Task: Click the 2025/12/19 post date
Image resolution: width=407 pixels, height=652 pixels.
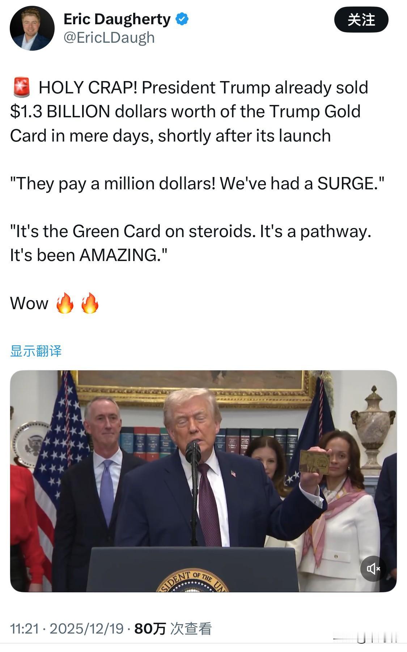Action: [x=86, y=628]
